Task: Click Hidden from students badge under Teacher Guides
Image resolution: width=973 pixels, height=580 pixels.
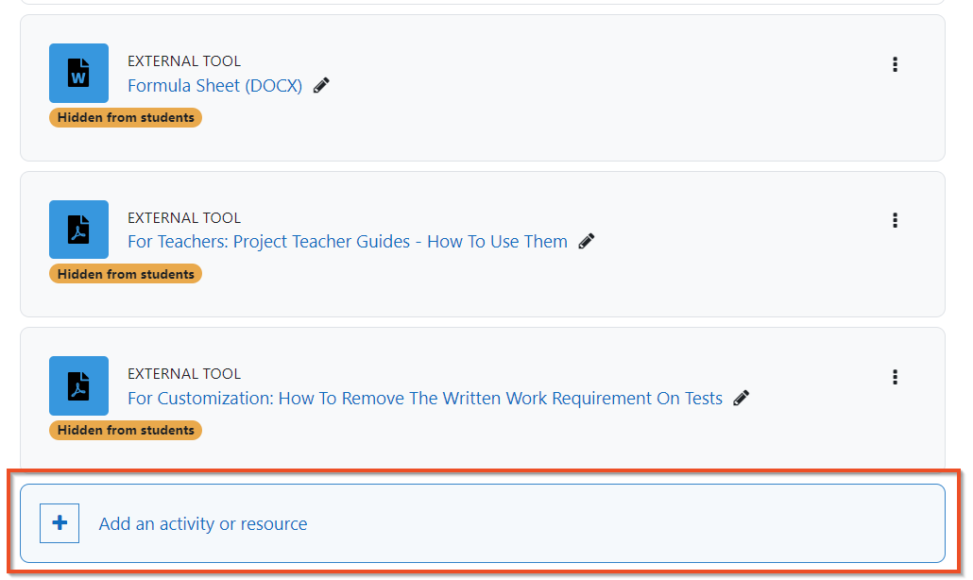Action: point(126,274)
